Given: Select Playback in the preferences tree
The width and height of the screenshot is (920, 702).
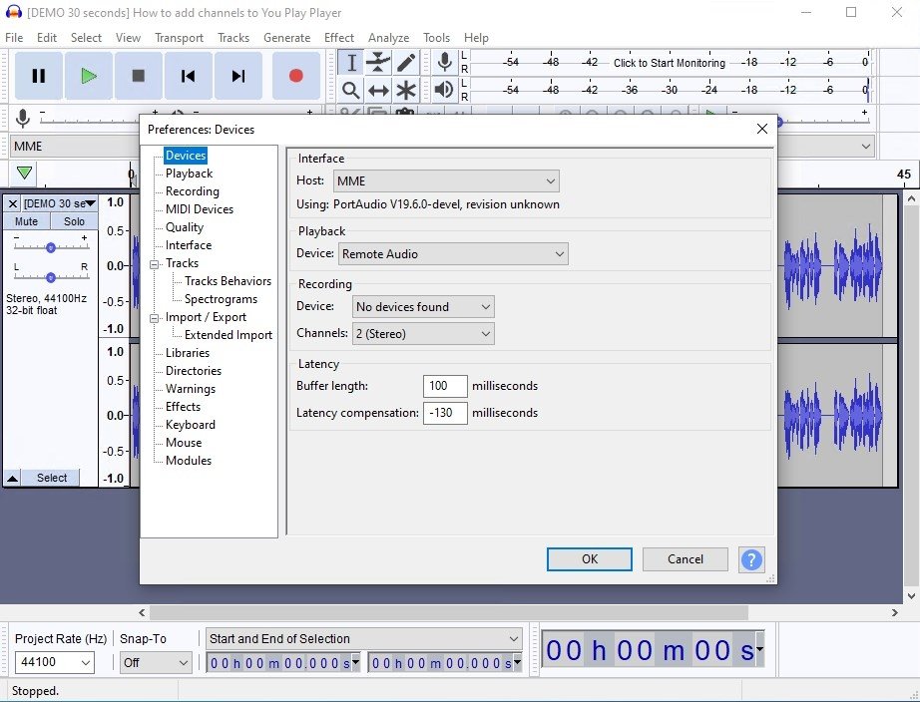Looking at the screenshot, I should pyautogui.click(x=189, y=174).
